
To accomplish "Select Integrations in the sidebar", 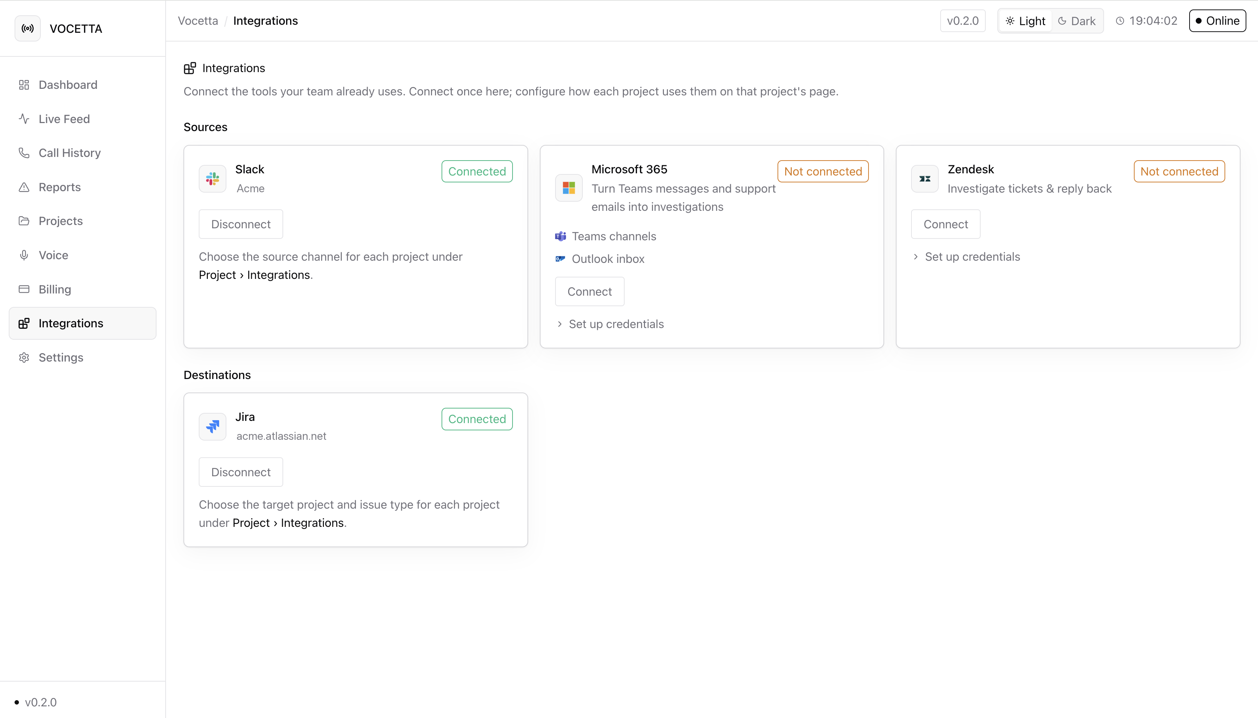I will (82, 323).
